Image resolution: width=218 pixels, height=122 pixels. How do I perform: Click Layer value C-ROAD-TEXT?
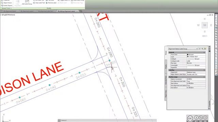[x=196, y=57]
